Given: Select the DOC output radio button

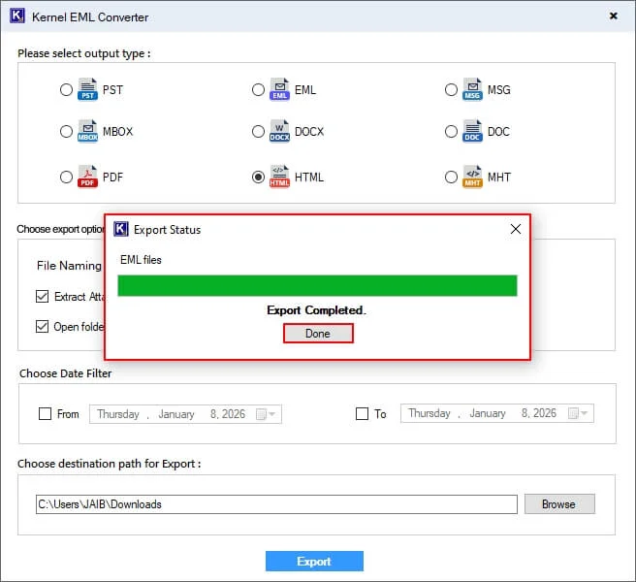Looking at the screenshot, I should (451, 132).
